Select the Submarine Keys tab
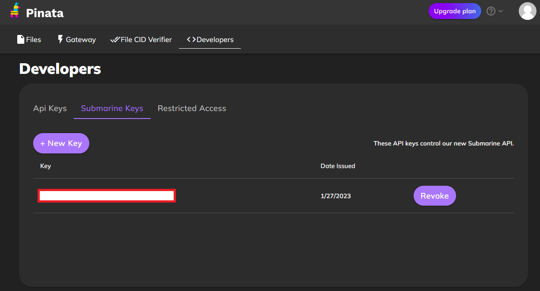This screenshot has height=291, width=540. point(112,108)
